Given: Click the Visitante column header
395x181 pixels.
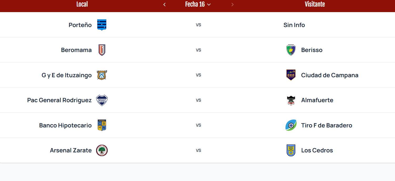Looking at the screenshot, I should pyautogui.click(x=315, y=4).
